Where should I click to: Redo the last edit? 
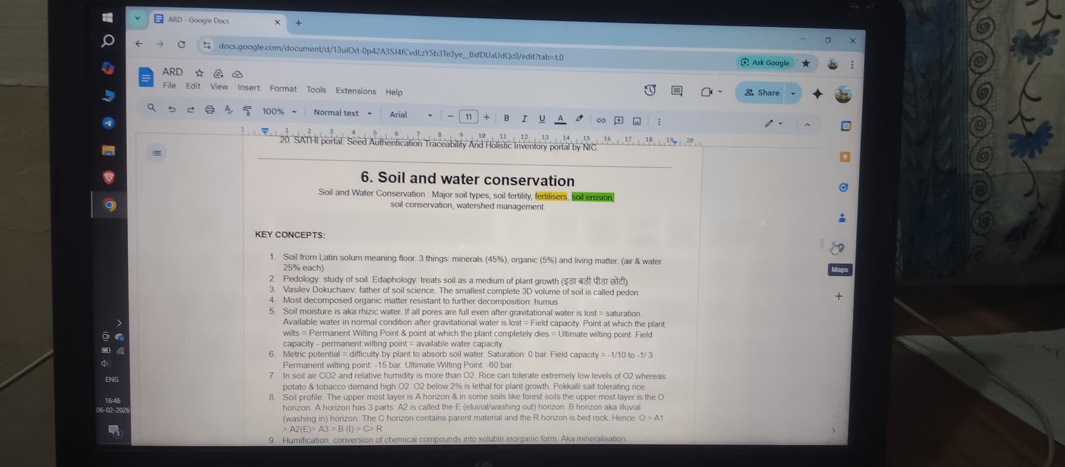(191, 110)
